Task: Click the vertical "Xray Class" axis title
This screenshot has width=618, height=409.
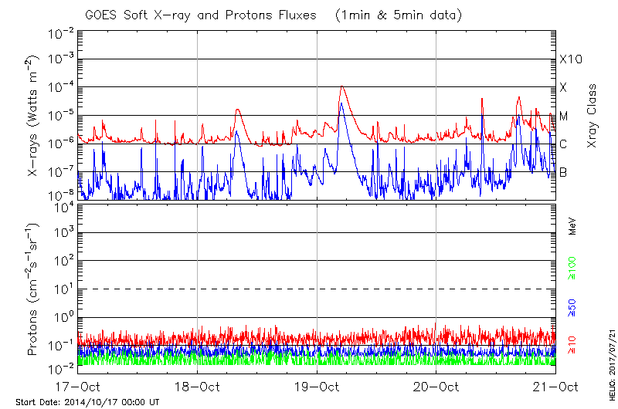Action: [x=593, y=116]
